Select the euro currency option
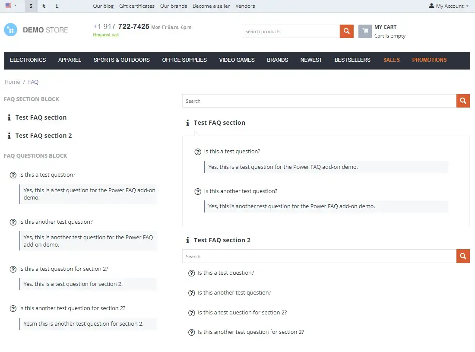The height and width of the screenshot is (352, 475). pyautogui.click(x=44, y=6)
